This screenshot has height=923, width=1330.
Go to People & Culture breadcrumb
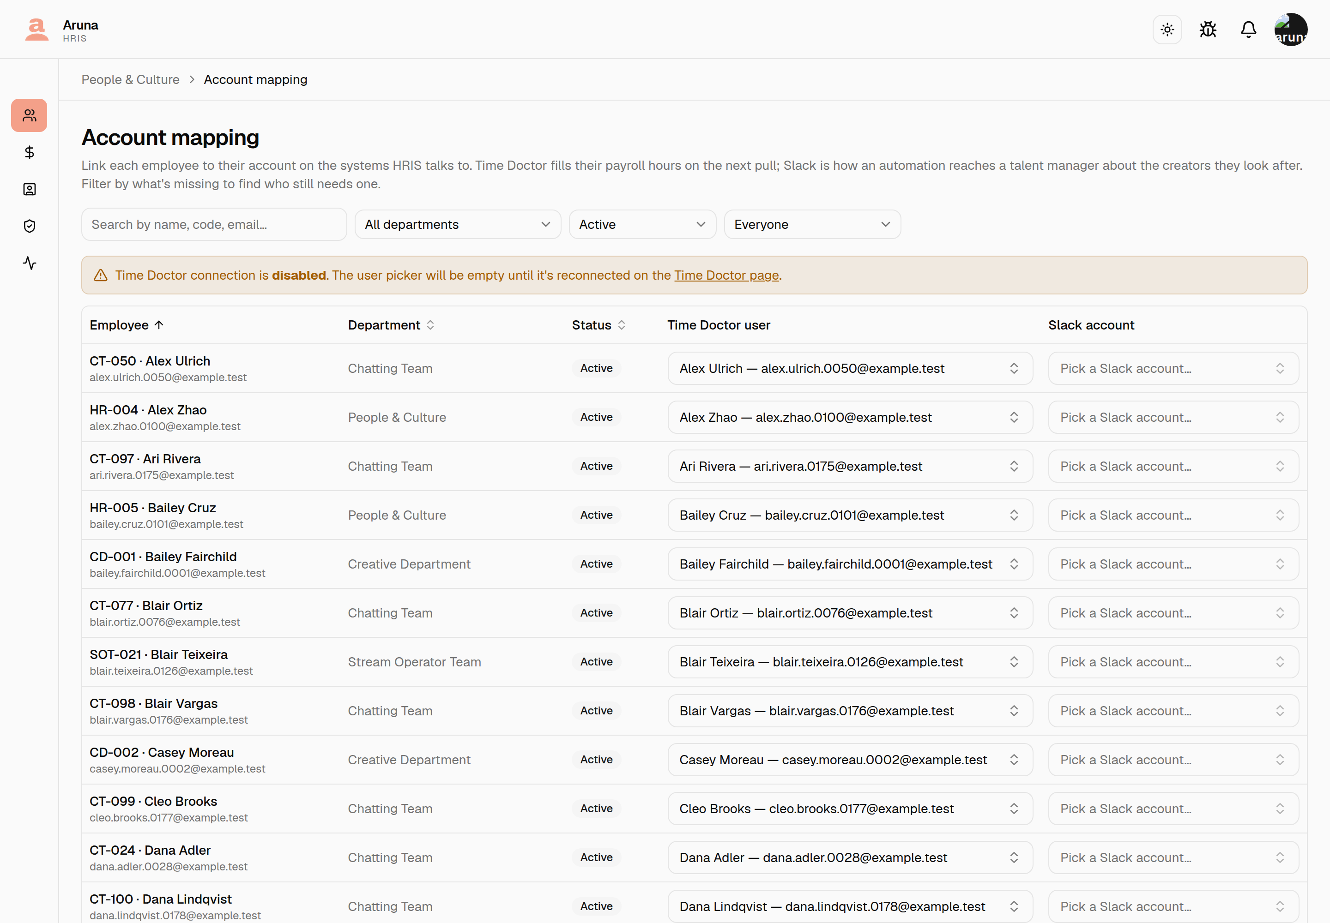tap(130, 80)
